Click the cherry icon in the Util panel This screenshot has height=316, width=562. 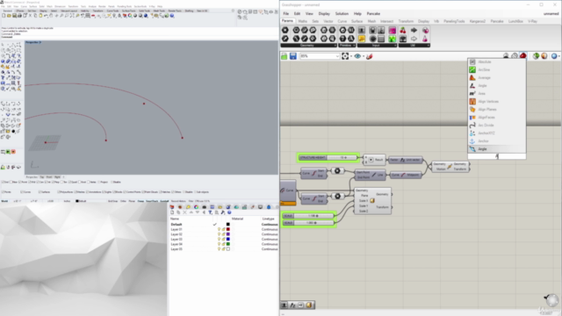[403, 31]
